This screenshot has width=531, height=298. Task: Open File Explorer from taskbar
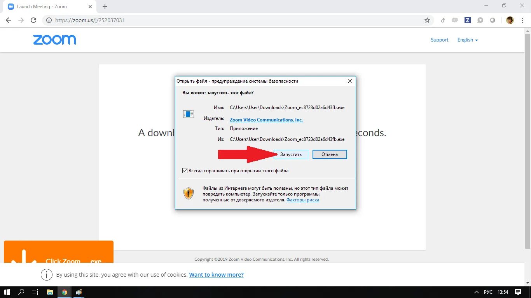pyautogui.click(x=50, y=292)
